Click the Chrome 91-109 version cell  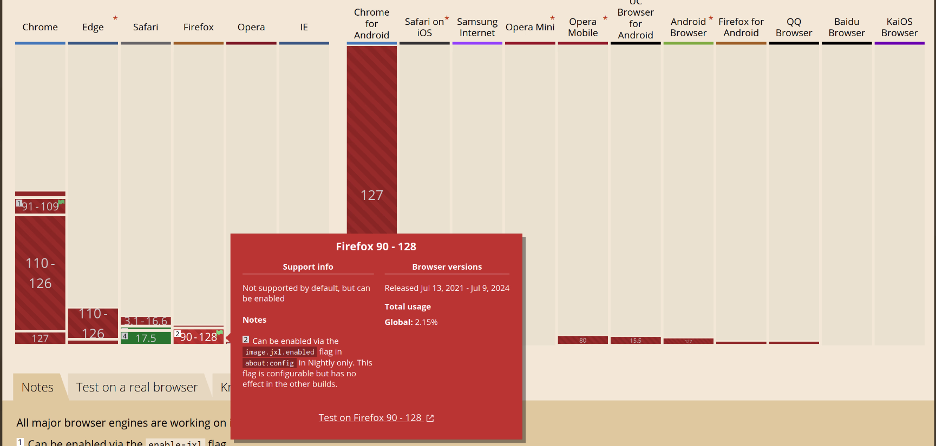tap(40, 206)
